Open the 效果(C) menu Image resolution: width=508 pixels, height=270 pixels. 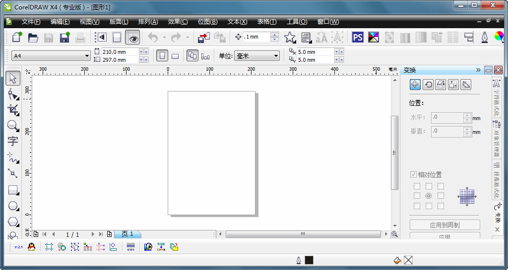tap(178, 22)
